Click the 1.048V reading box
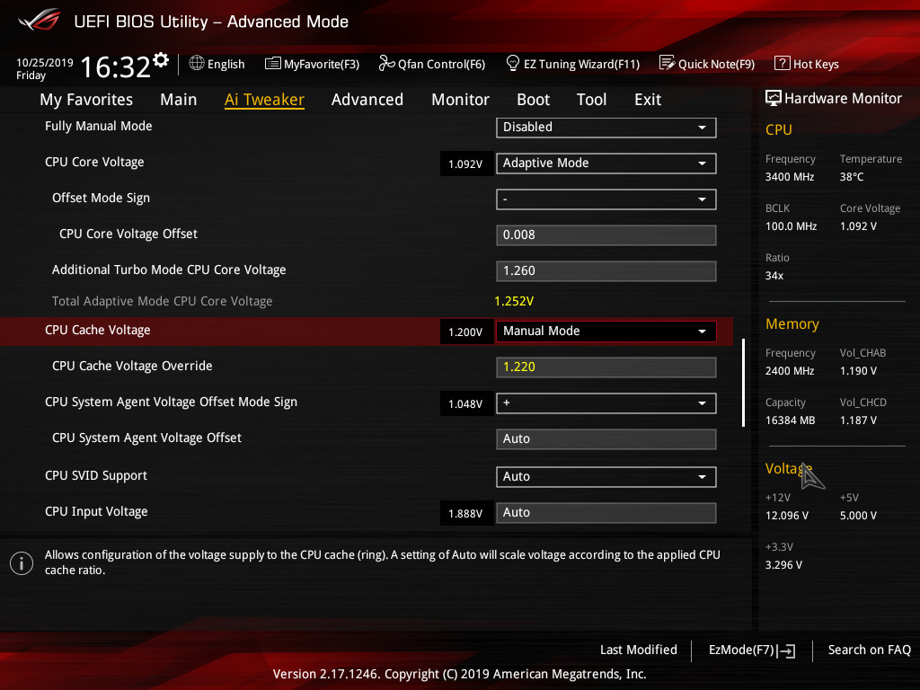 (x=465, y=403)
